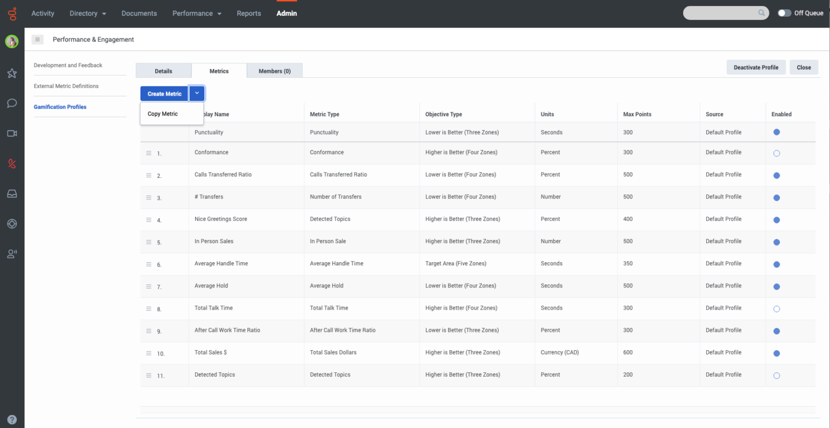Switch to the Members tab
Screen dimensions: 830x428
pyautogui.click(x=275, y=70)
